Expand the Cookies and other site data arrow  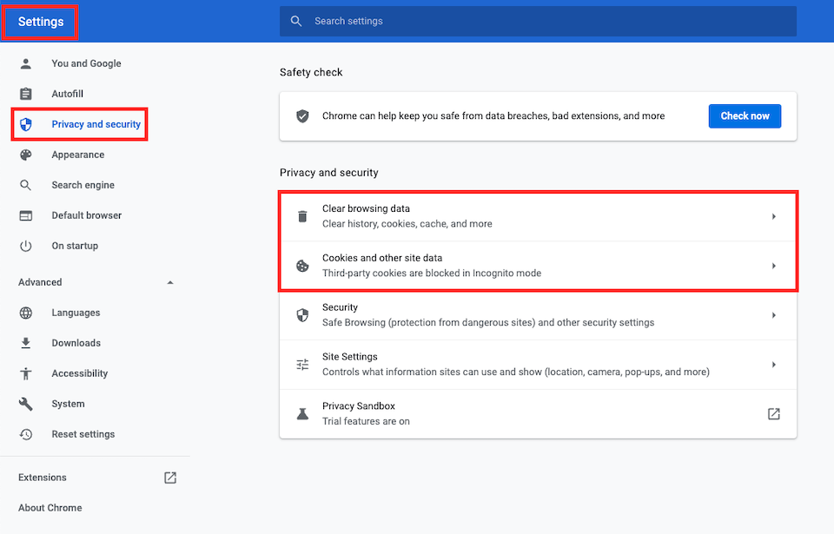(773, 266)
